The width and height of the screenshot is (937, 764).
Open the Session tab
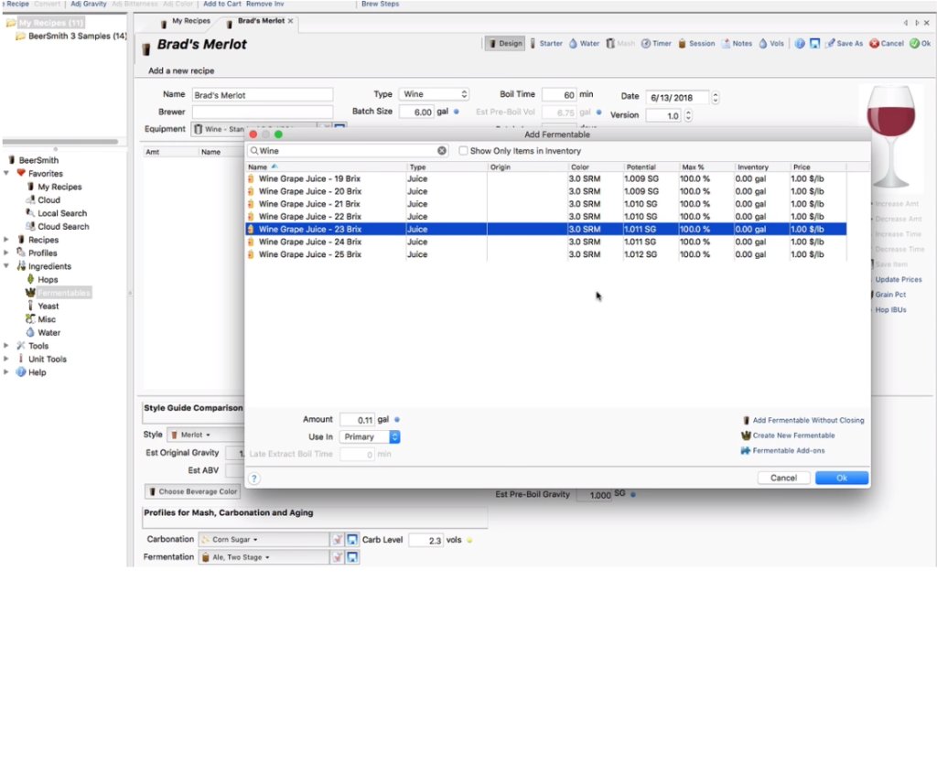coord(696,44)
